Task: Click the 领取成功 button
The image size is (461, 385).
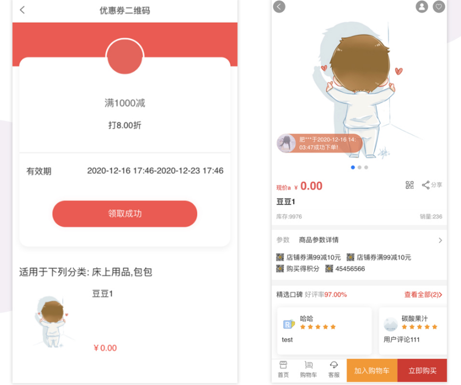Action: pos(125,213)
